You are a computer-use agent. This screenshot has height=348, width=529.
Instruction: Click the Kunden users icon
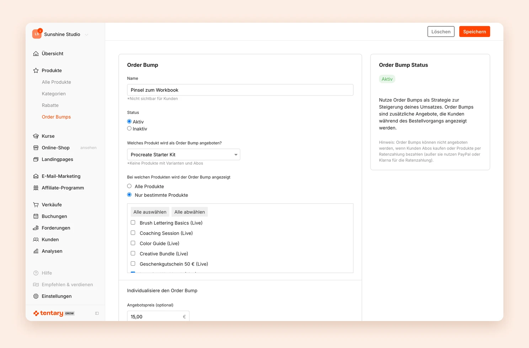click(x=36, y=240)
